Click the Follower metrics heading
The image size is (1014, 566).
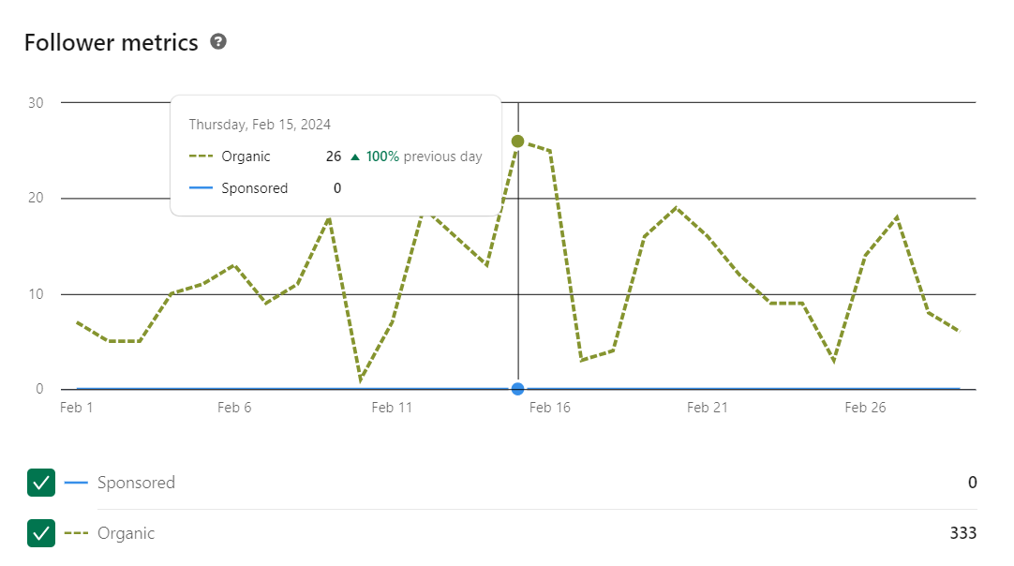(112, 41)
